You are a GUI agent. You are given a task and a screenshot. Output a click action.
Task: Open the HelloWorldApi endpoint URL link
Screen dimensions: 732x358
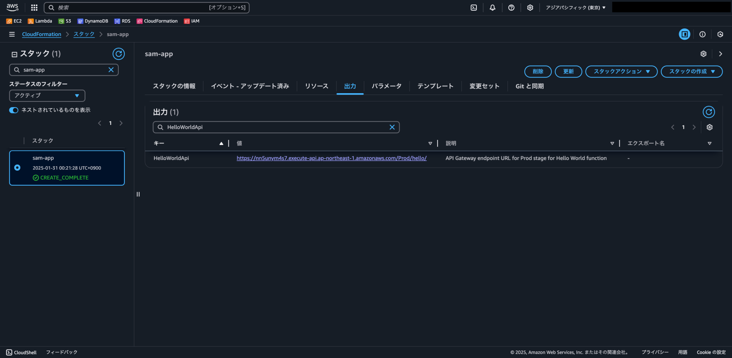pyautogui.click(x=331, y=158)
